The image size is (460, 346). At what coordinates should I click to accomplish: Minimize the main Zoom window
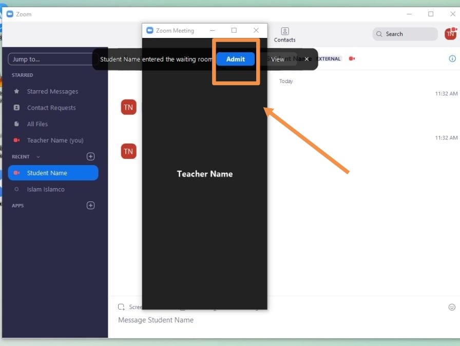click(x=409, y=14)
